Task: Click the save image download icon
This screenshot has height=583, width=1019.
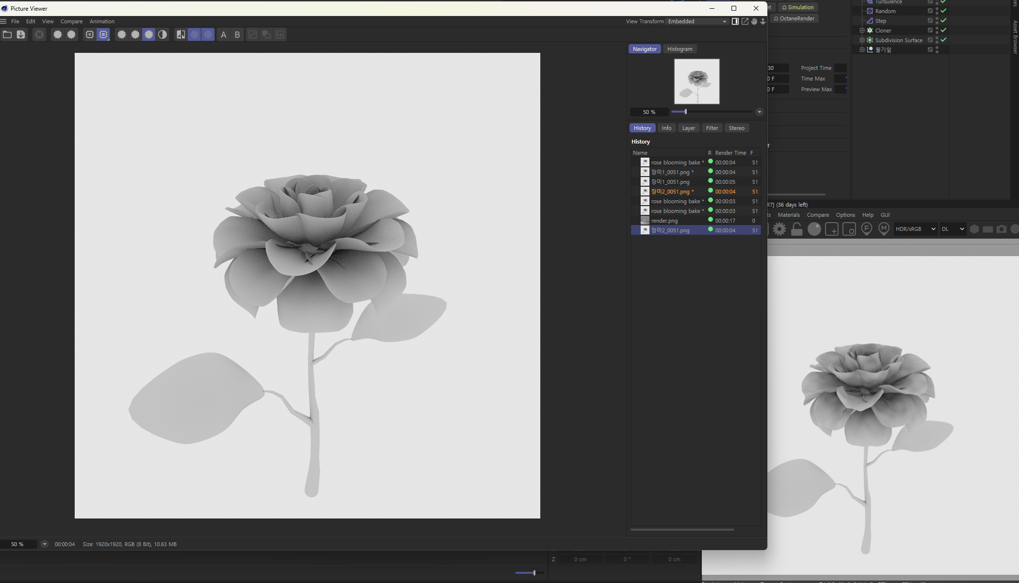Action: pyautogui.click(x=21, y=34)
